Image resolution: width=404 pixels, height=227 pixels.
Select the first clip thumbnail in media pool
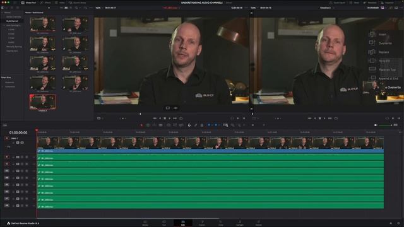[x=42, y=24]
